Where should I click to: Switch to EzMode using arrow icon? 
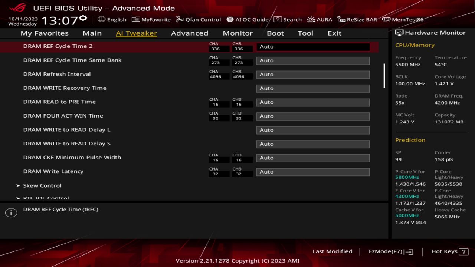point(409,252)
